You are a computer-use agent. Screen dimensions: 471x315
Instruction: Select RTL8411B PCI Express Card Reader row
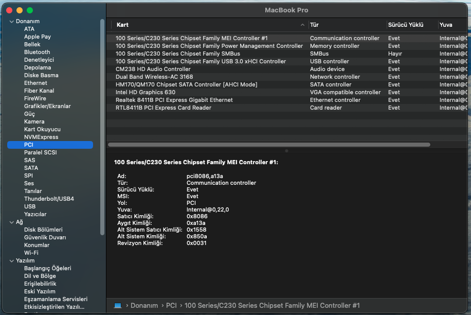[x=164, y=108]
